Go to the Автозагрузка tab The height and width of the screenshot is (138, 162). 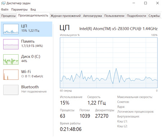[93, 16]
